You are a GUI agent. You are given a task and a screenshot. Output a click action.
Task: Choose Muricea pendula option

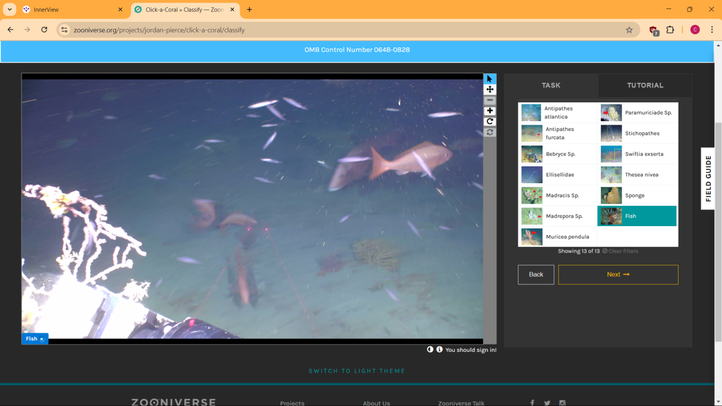tap(558, 237)
